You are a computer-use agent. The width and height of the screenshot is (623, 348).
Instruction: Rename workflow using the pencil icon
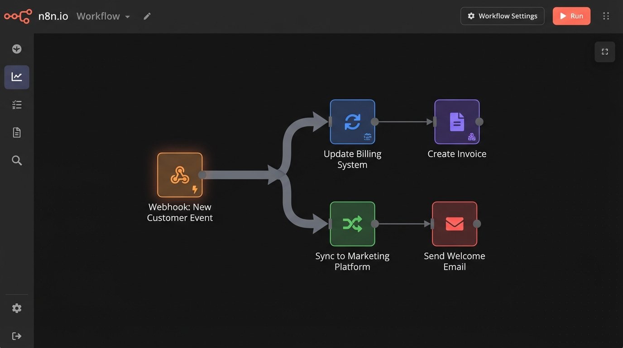[x=147, y=16]
